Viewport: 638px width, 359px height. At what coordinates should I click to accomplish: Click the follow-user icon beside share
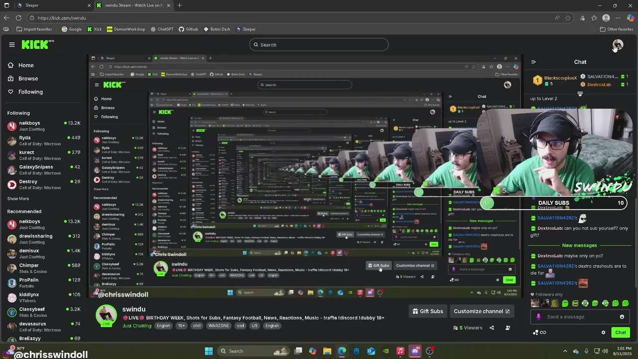click(507, 328)
